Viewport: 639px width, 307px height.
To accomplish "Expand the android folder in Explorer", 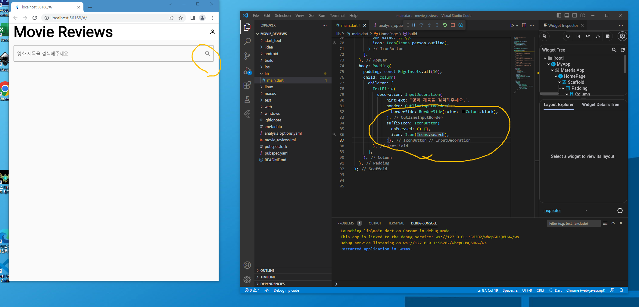I will click(293, 54).
